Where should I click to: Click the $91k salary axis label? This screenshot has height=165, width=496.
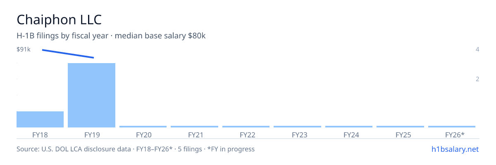[x=24, y=49]
